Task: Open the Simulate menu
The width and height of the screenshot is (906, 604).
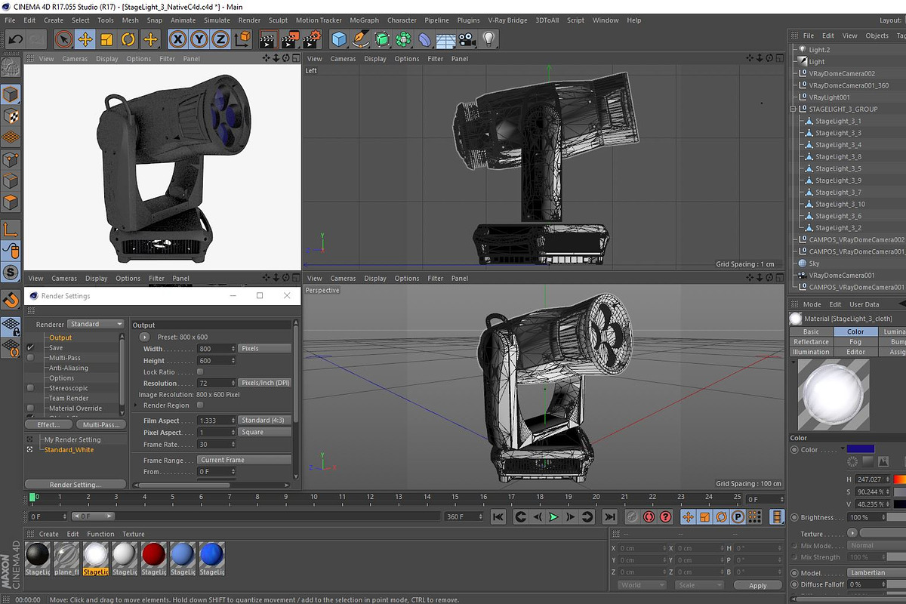Action: 217,20
